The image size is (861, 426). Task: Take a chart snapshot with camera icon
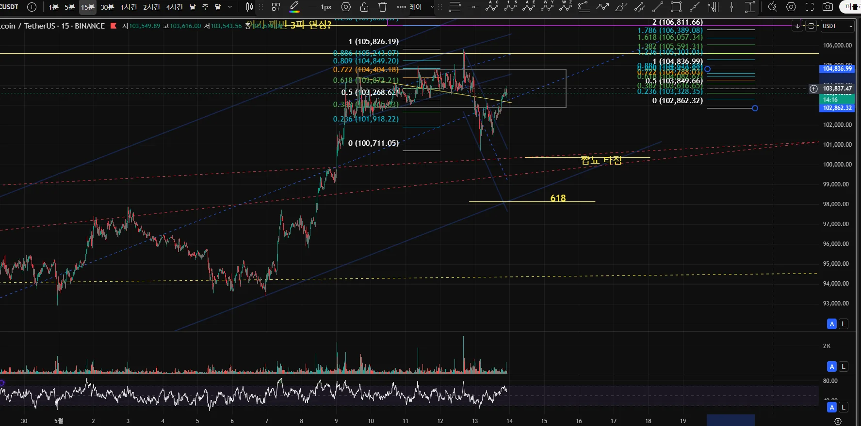[x=828, y=7]
